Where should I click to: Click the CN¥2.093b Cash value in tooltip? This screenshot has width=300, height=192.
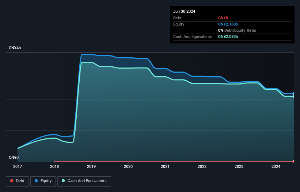(228, 37)
